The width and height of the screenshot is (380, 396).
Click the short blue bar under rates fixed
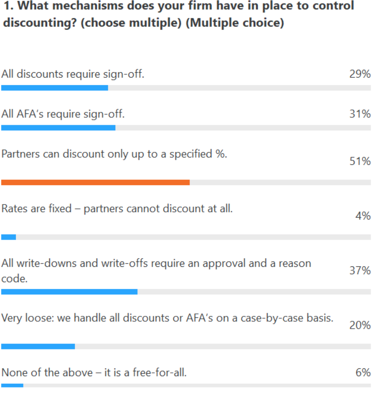point(9,237)
